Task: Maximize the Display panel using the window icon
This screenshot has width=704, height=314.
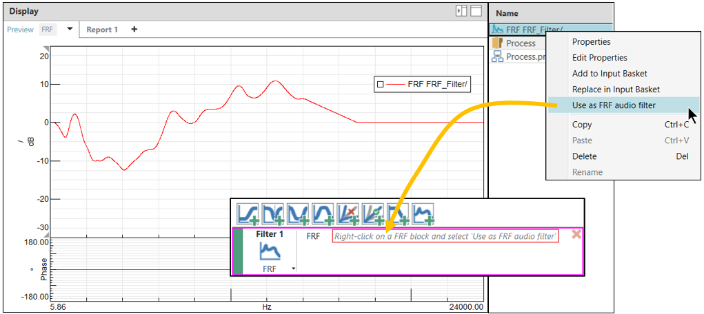Action: coord(476,11)
